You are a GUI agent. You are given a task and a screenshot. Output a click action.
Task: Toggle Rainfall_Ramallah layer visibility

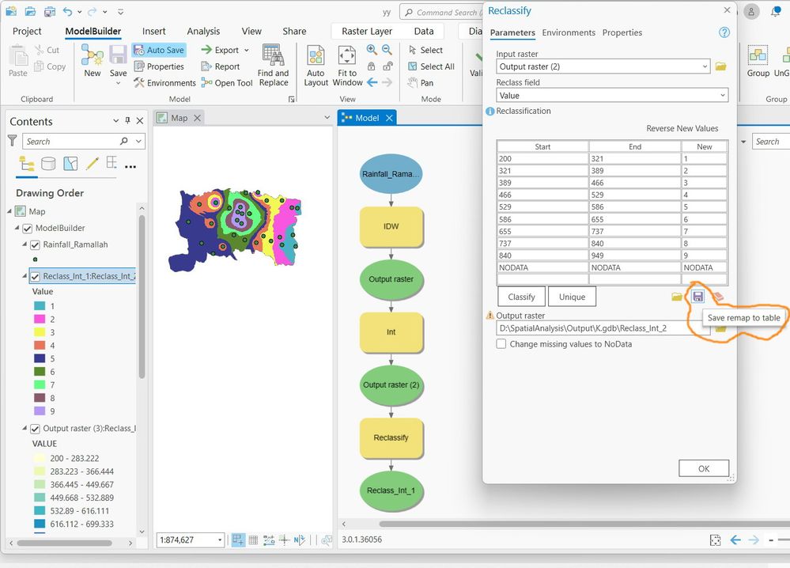(35, 245)
